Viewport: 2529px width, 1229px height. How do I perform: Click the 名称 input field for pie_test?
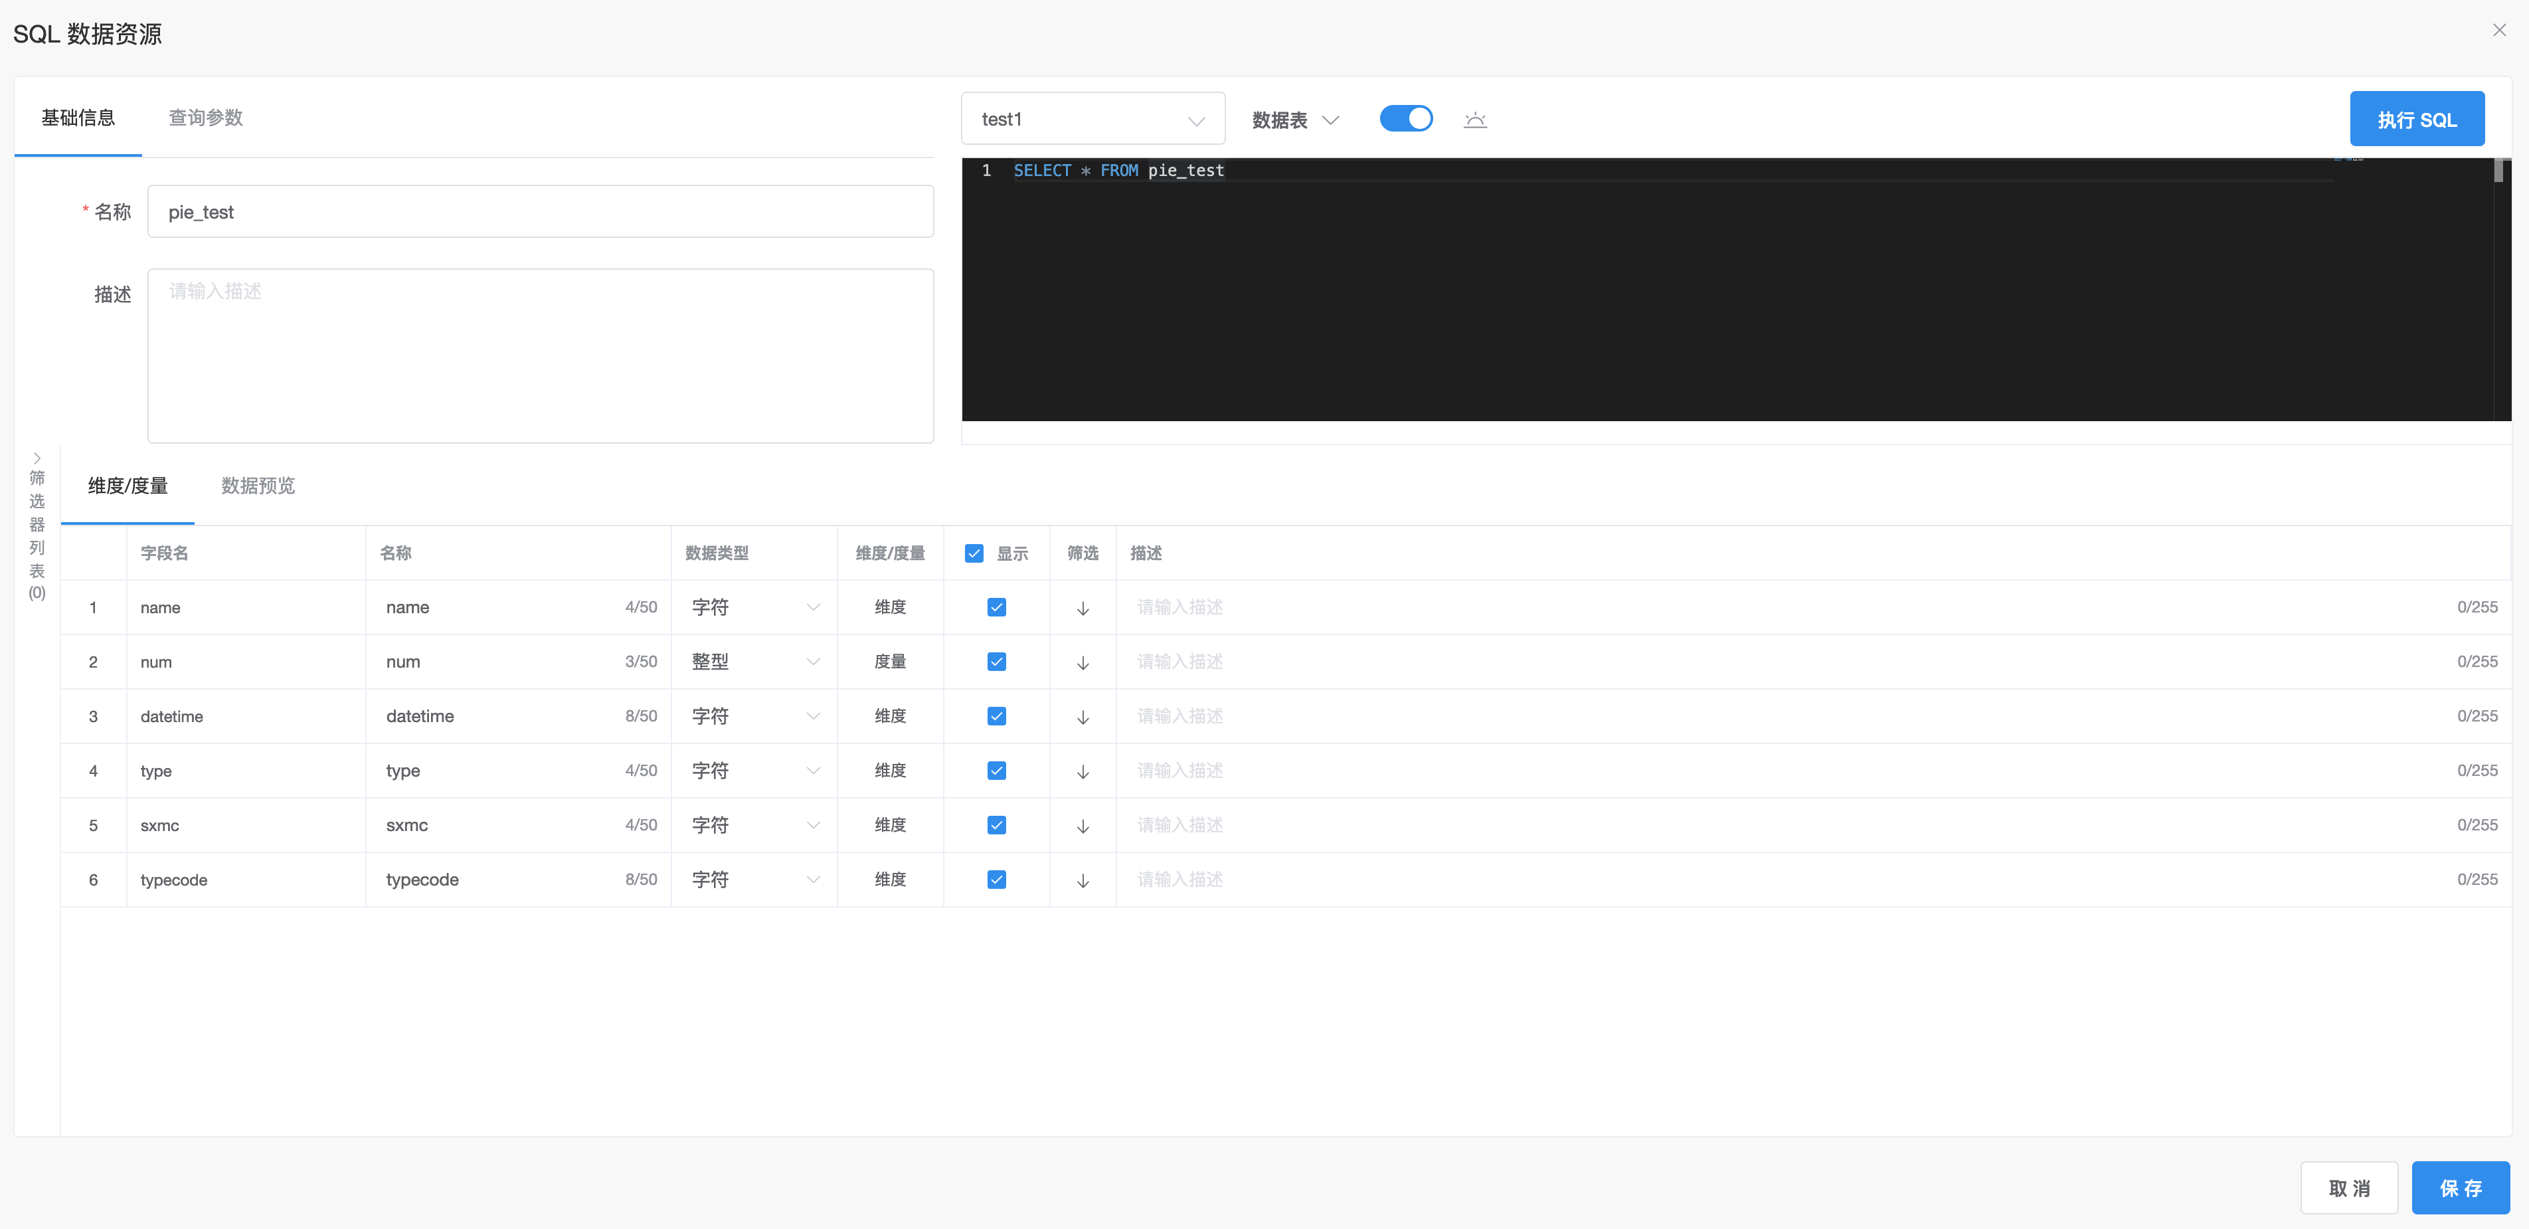pyautogui.click(x=541, y=211)
